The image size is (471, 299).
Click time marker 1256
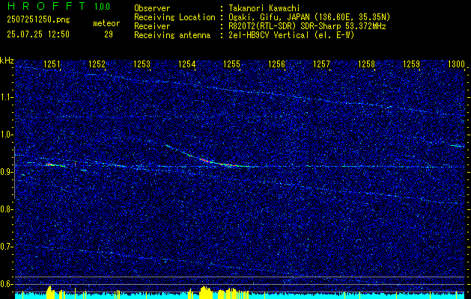(x=276, y=64)
